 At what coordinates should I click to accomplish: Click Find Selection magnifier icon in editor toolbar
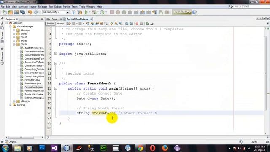pyautogui.click(x=88, y=24)
